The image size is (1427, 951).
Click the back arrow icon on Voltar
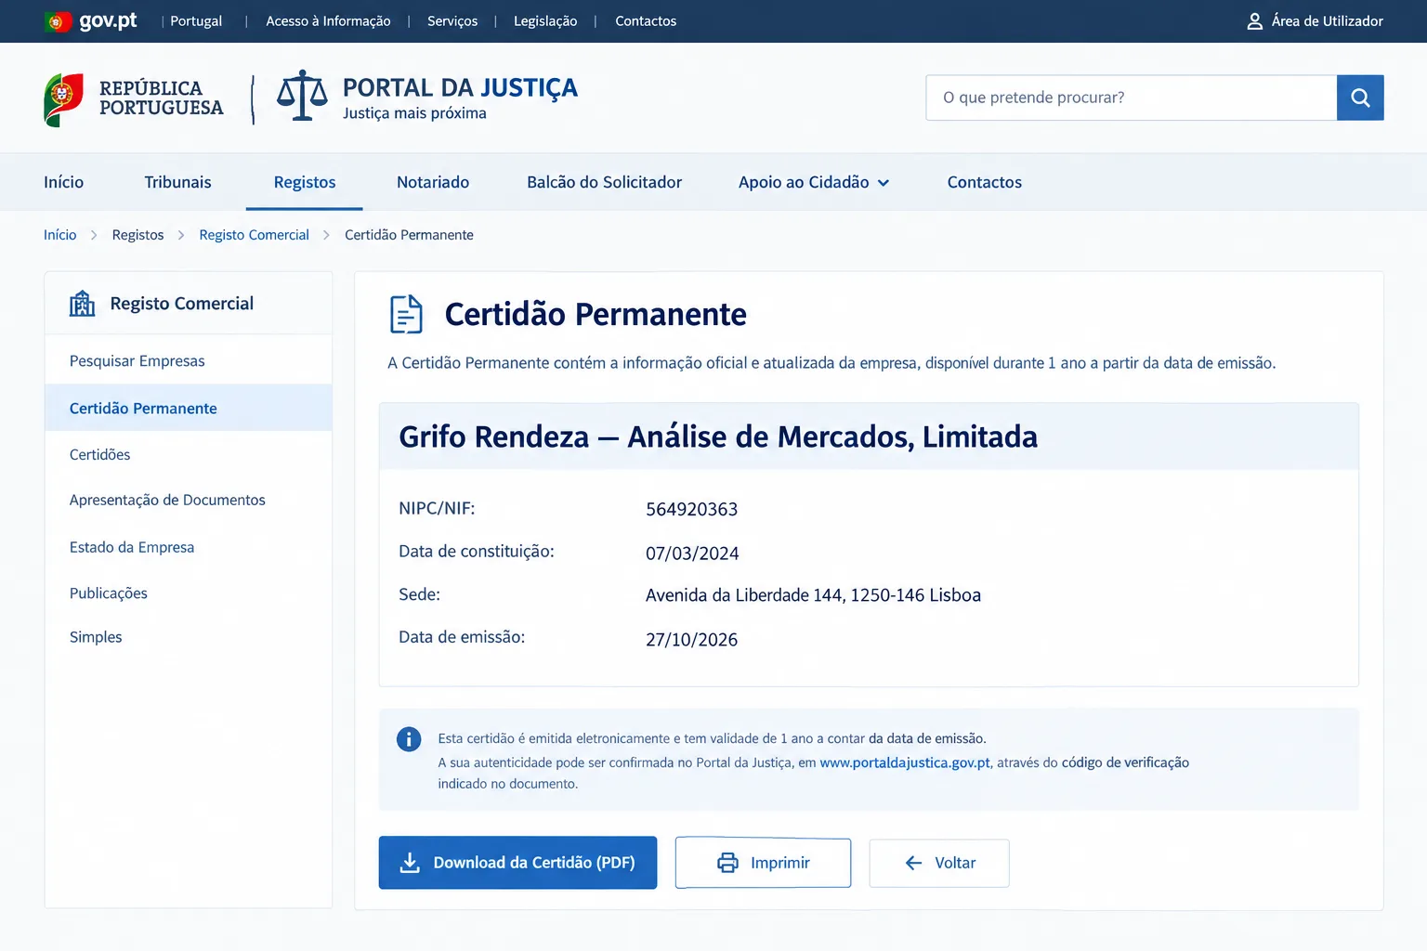pos(914,863)
